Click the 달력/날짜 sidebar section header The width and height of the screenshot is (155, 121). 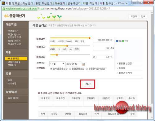tap(11, 92)
